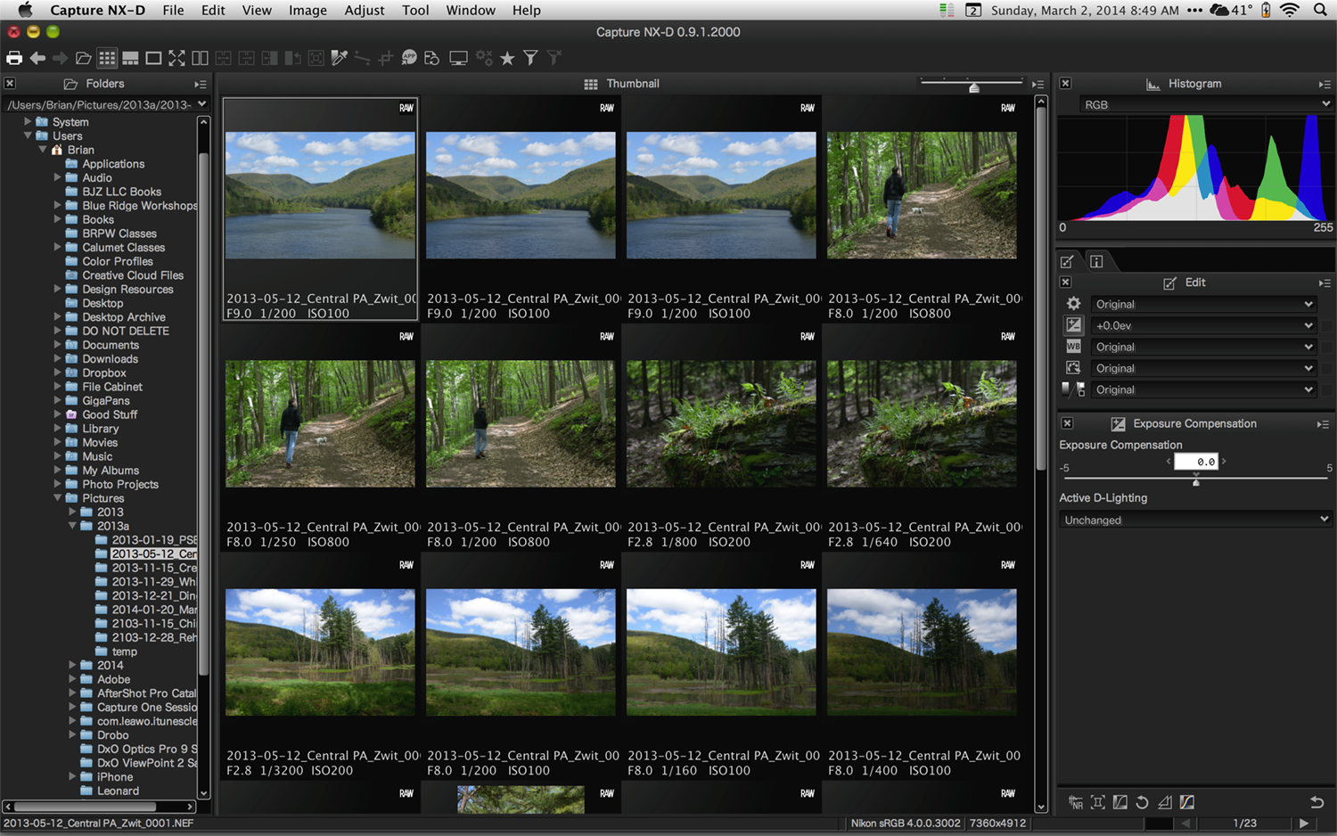Open the +0.0ev exposure dropdown
The image size is (1337, 836).
tap(1204, 325)
